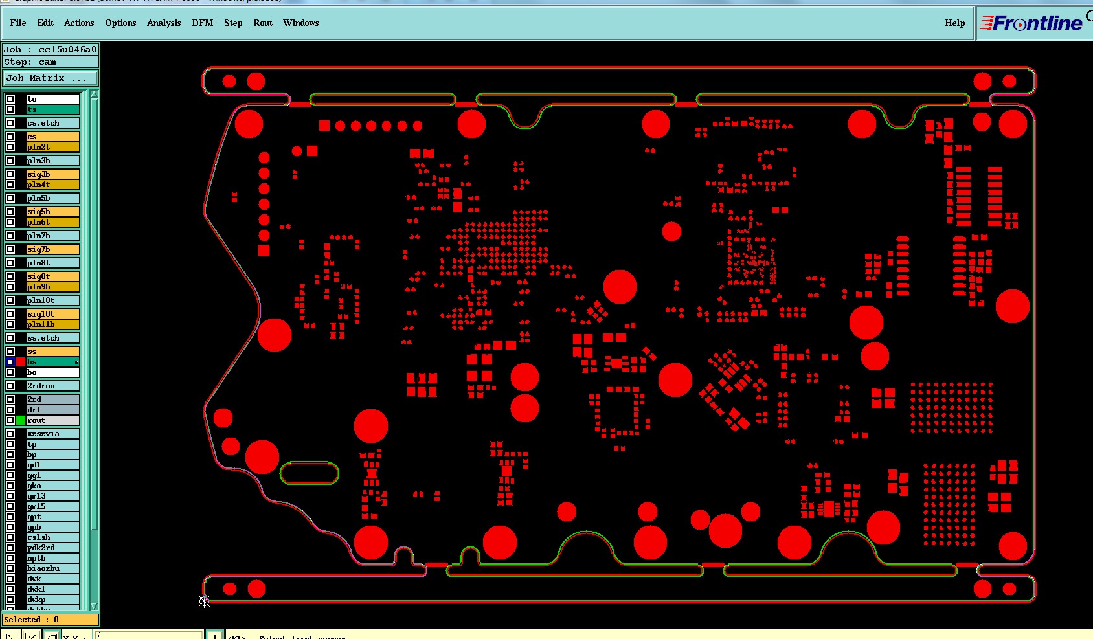Open the Rout menu

[x=263, y=23]
